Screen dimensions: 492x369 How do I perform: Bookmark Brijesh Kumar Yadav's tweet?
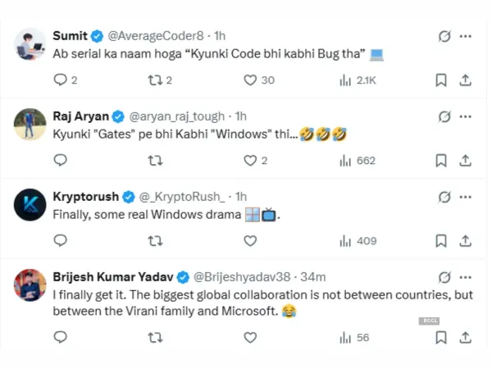point(440,337)
